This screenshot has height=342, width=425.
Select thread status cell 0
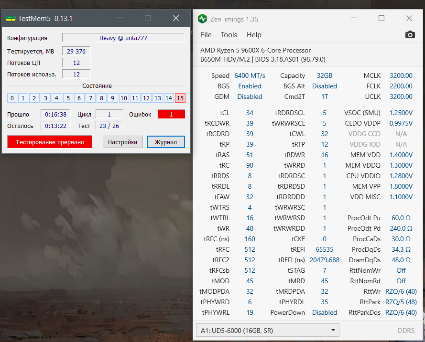click(12, 98)
